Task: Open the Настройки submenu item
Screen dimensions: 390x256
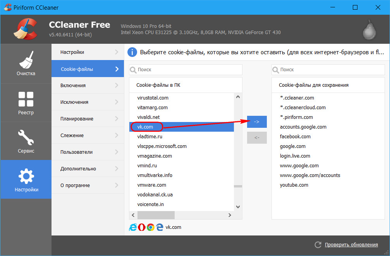Action: (x=88, y=52)
